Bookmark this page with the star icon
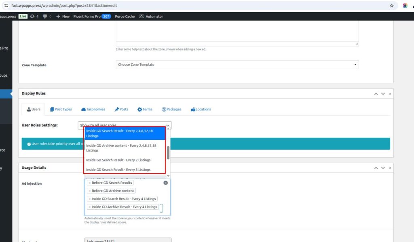The image size is (414, 242). [391, 6]
